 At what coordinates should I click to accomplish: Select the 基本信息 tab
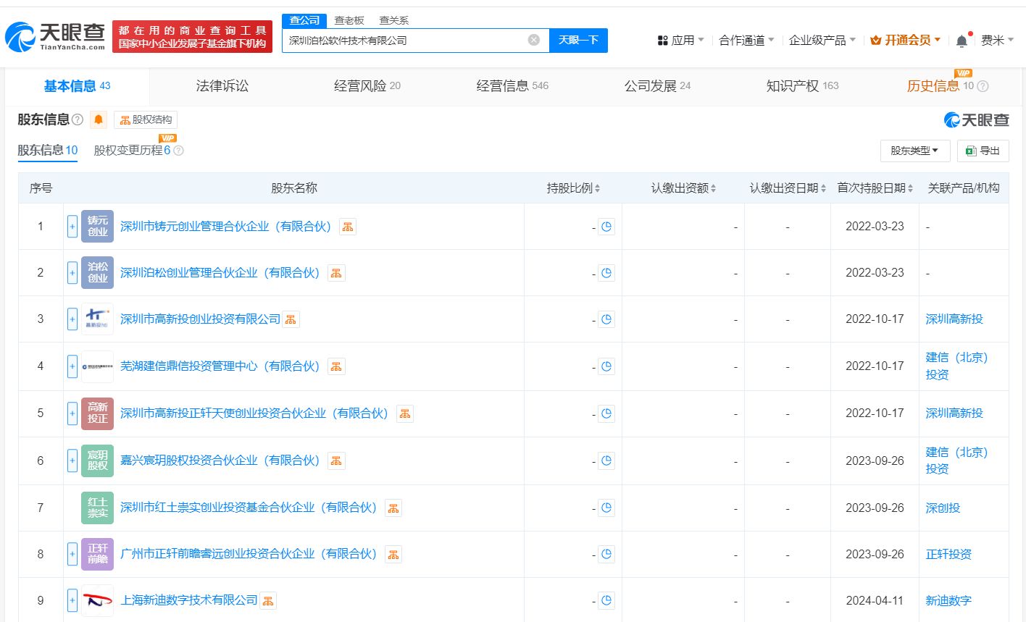coord(77,86)
